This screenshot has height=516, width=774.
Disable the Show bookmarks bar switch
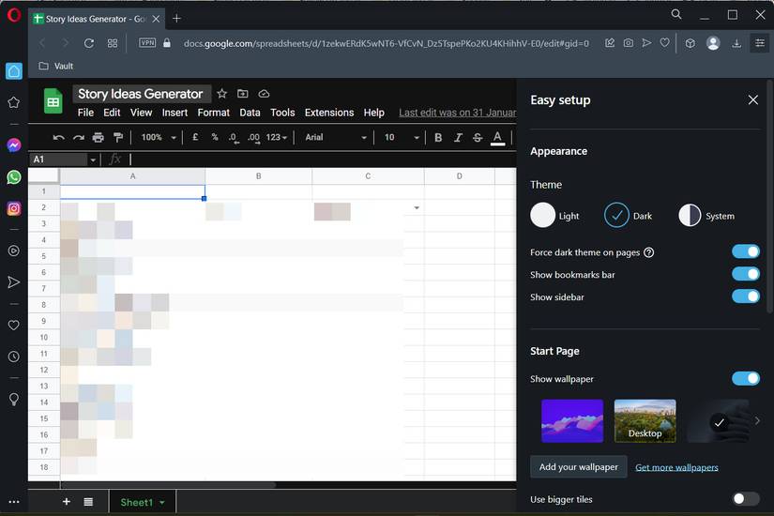[x=745, y=274]
